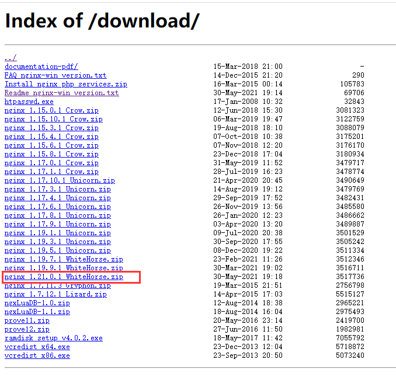Image resolution: width=396 pixels, height=380 pixels.
Task: Click file size 290
Action: coord(358,75)
